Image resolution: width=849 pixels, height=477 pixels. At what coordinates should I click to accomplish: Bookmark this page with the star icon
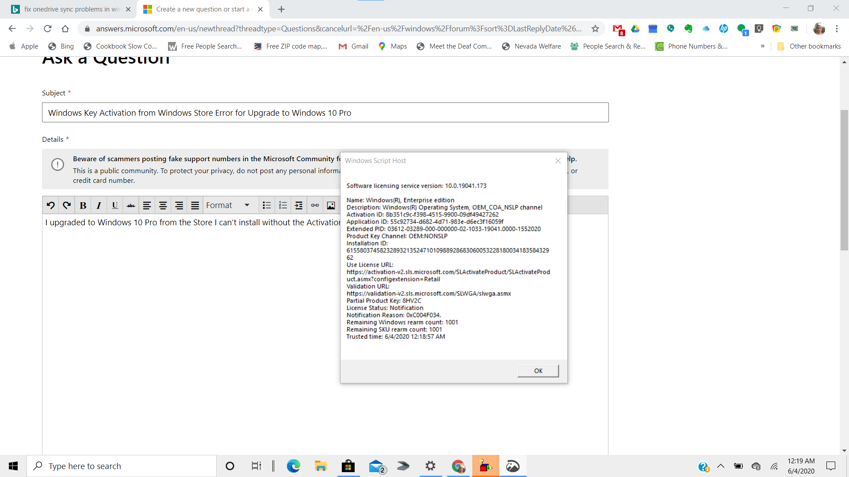(595, 29)
